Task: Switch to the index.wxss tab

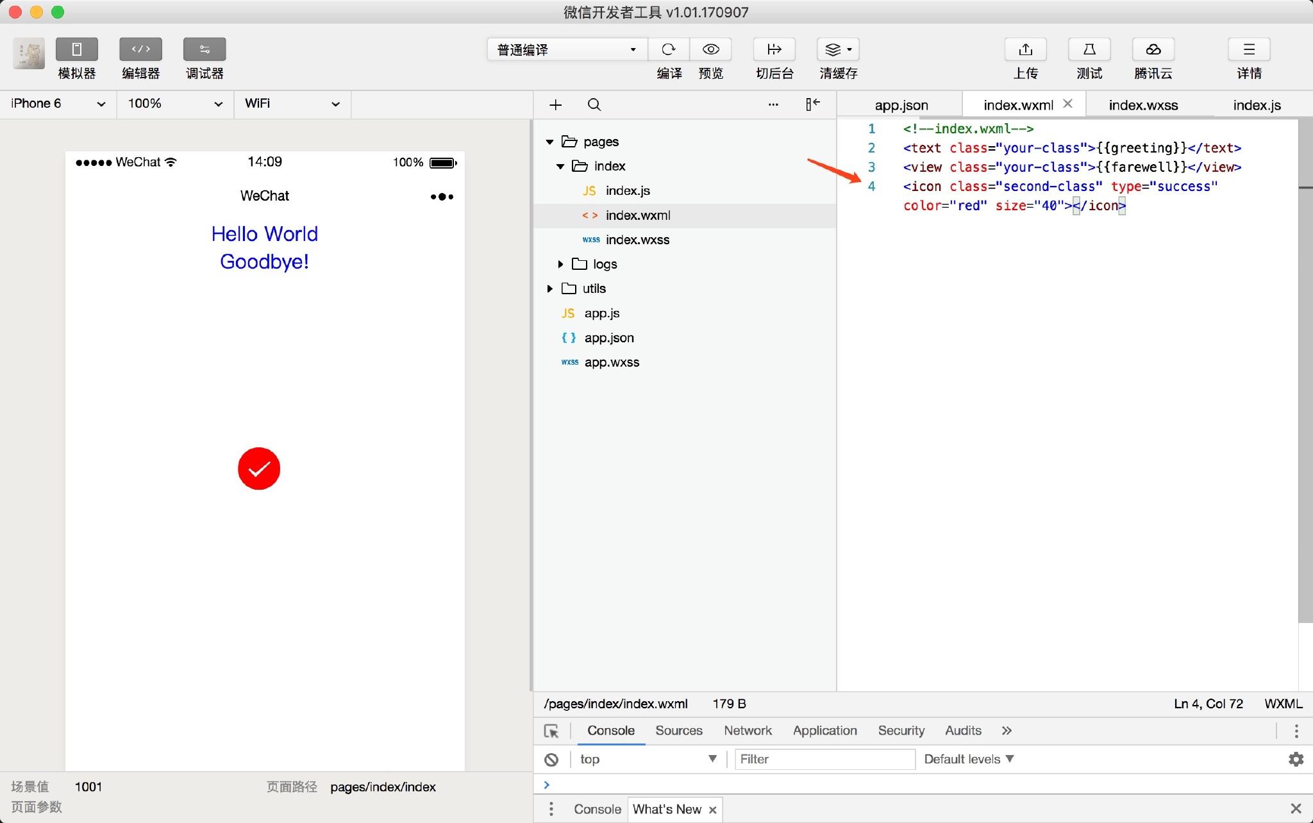Action: coord(1143,105)
